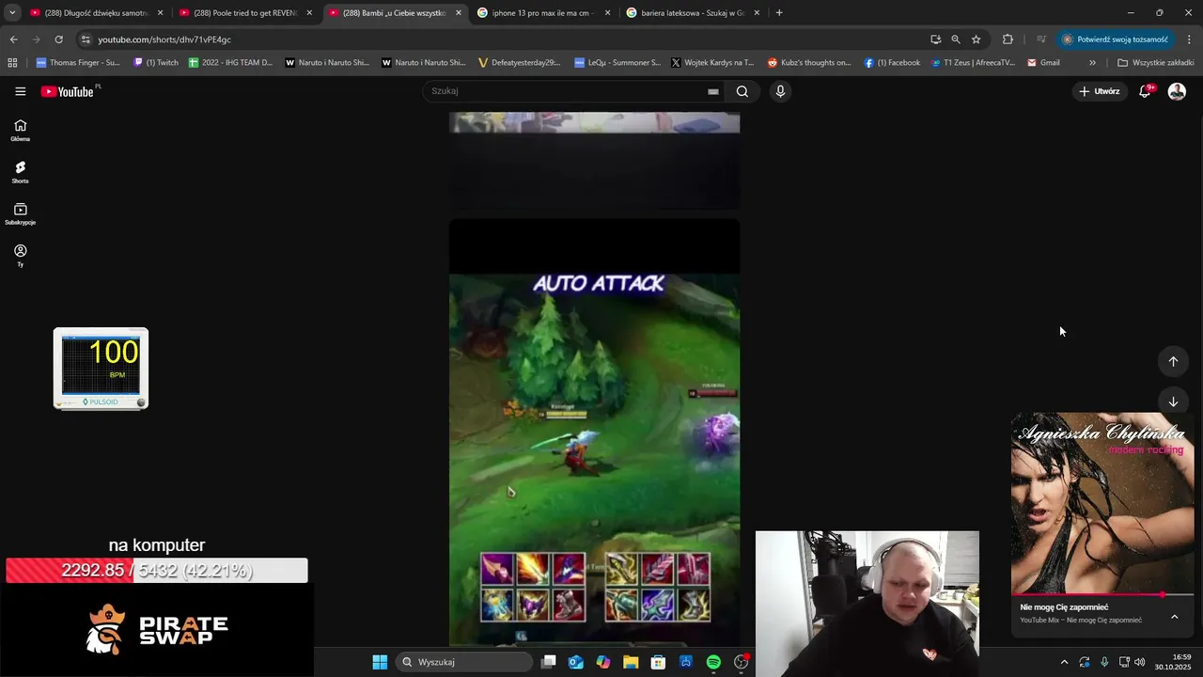Image resolution: width=1203 pixels, height=677 pixels.
Task: Switch to tab Poole tried to get REVENGE
Action: tap(246, 13)
